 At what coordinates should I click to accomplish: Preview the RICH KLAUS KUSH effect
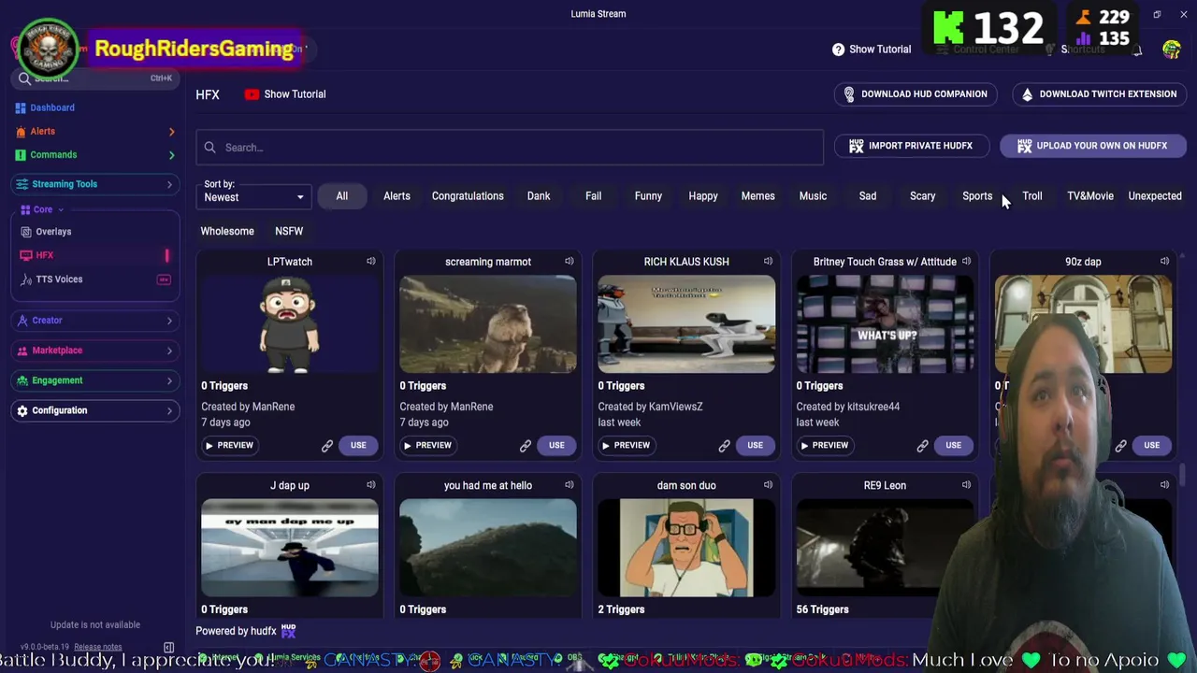[626, 445]
